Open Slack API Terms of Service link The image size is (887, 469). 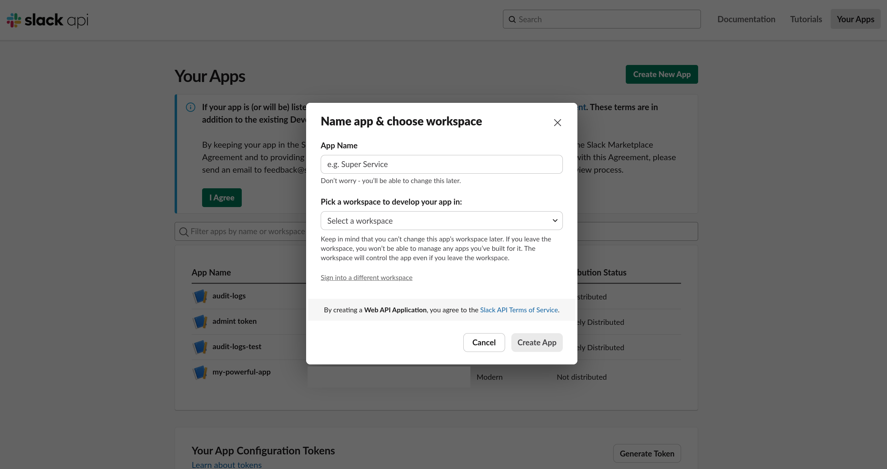click(519, 310)
